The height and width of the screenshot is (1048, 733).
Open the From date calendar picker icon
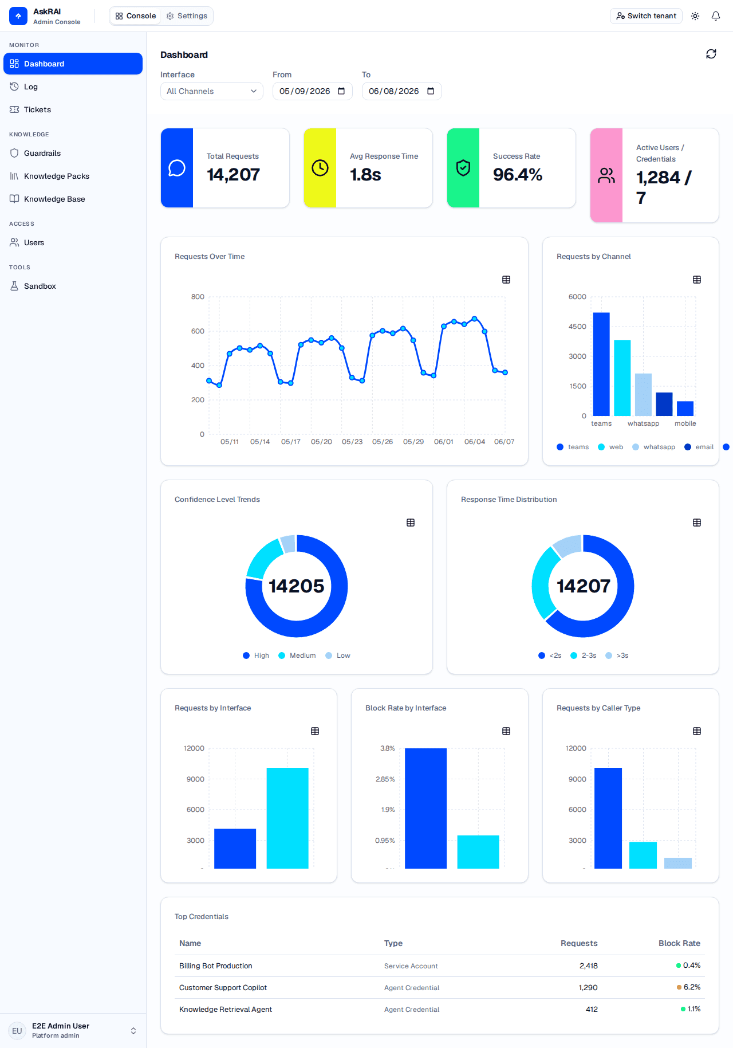(341, 91)
